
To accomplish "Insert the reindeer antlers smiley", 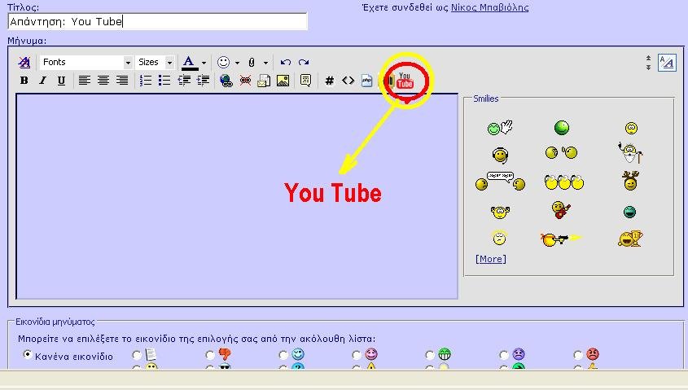I will pyautogui.click(x=630, y=181).
